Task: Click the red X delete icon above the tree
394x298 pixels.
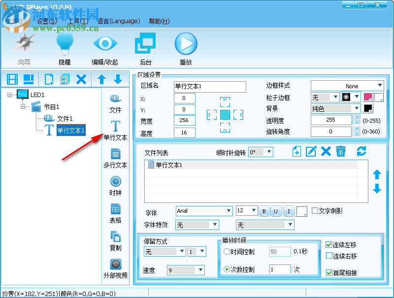Action: (x=82, y=79)
